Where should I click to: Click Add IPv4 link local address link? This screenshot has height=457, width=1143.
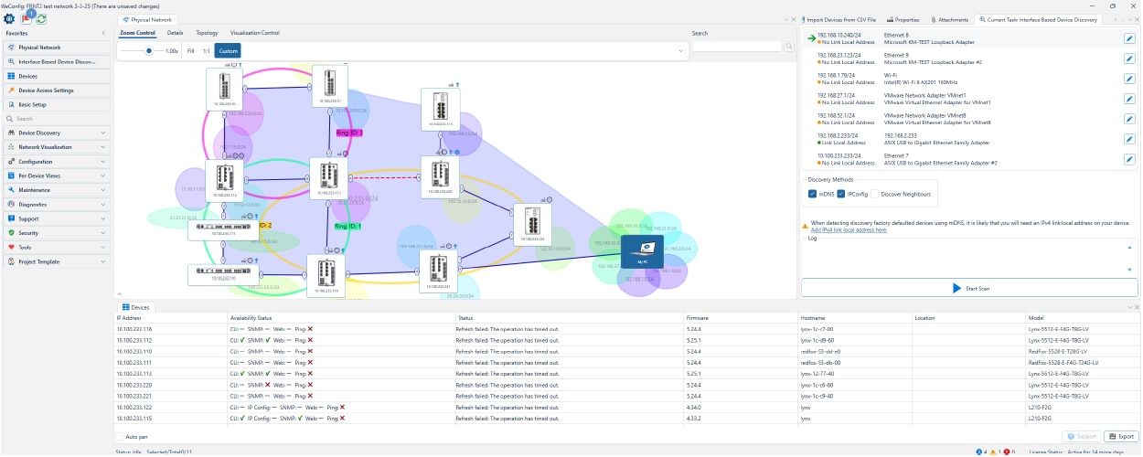849,230
